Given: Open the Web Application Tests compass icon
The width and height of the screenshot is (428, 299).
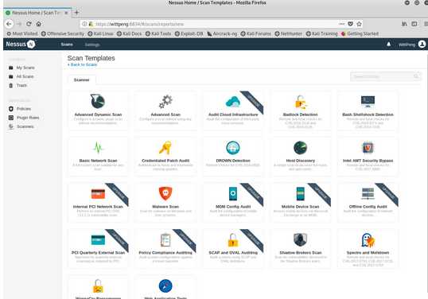Looking at the screenshot, I should tap(165, 286).
